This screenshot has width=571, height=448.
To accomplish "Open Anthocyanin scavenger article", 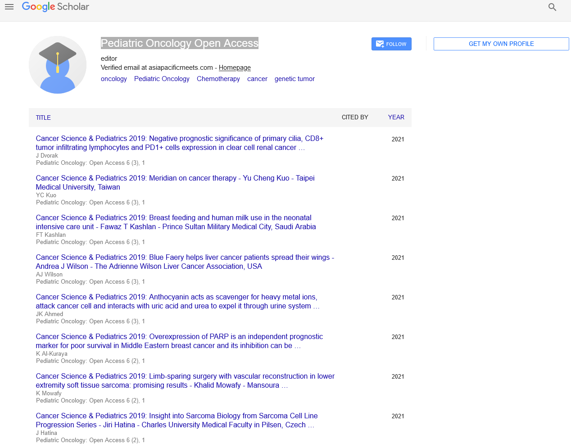I will [x=178, y=302].
